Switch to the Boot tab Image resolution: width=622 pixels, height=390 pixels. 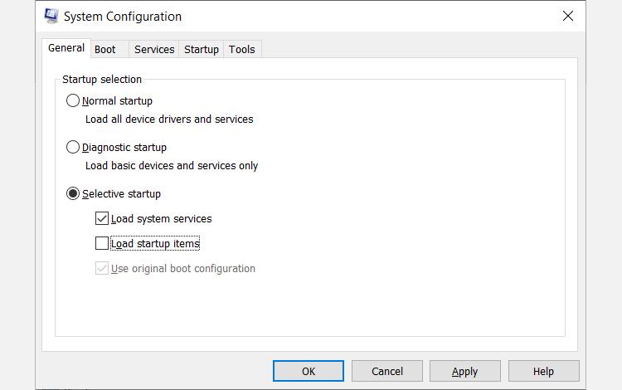coord(105,49)
